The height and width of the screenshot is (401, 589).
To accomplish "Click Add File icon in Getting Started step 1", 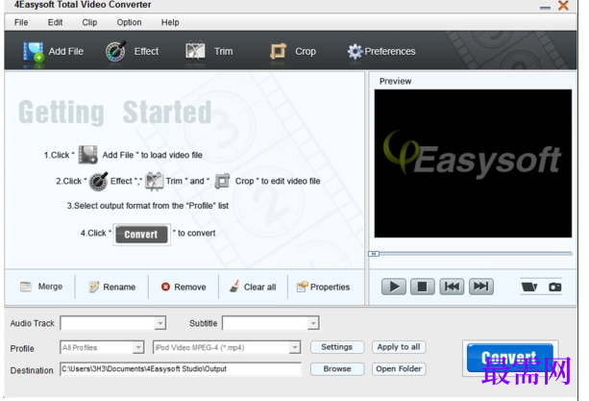I will click(x=87, y=155).
